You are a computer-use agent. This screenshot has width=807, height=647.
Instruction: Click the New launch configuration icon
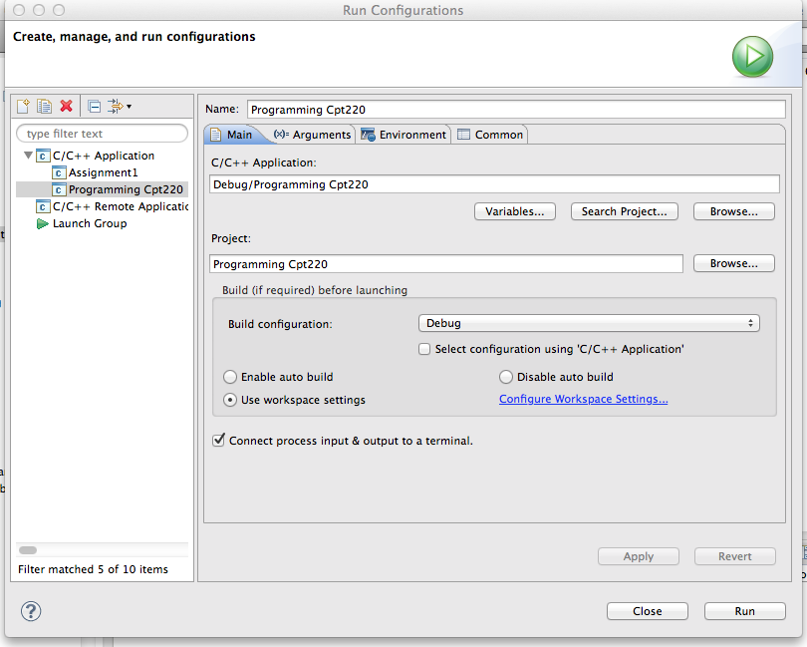[x=23, y=106]
